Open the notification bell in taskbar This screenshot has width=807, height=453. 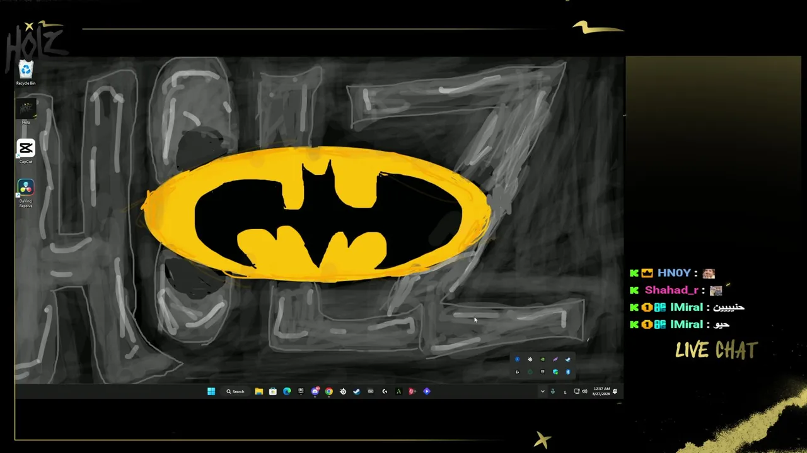point(615,391)
